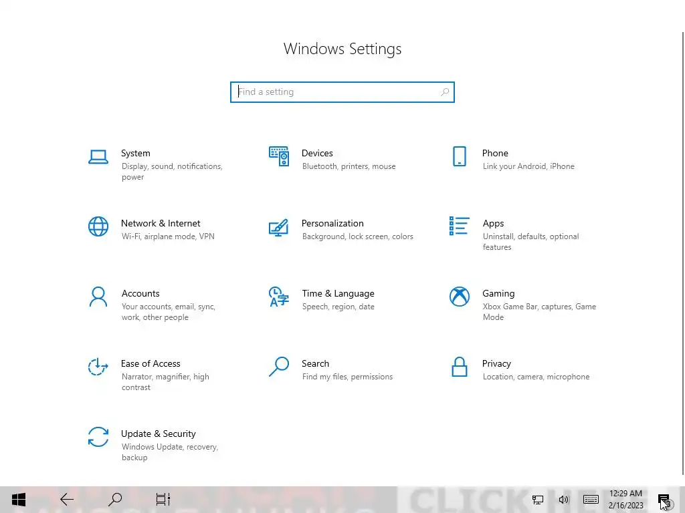
Task: Open the Action Center notifications icon
Action: tap(664, 500)
